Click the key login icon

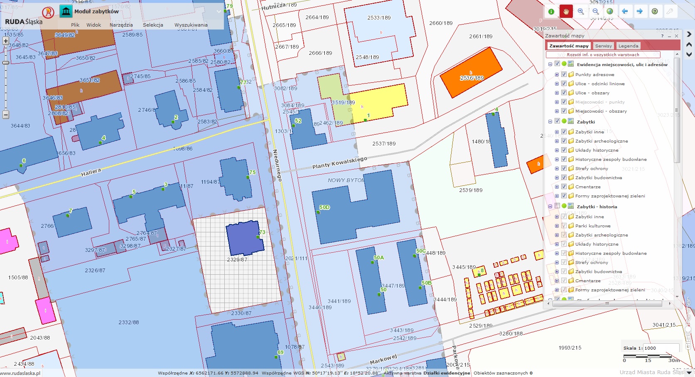click(670, 12)
